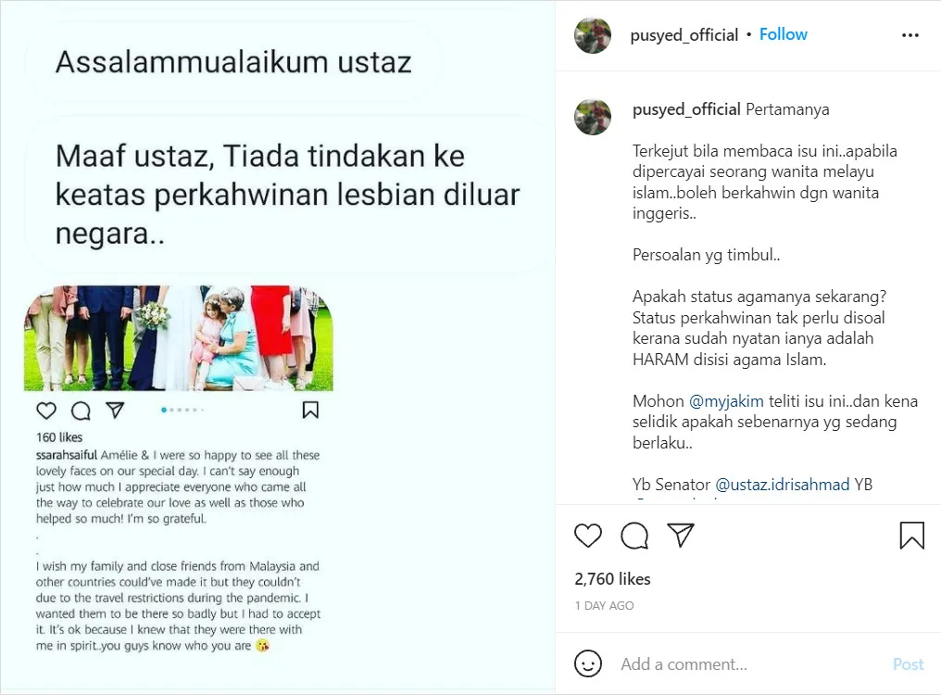
Task: Open the pusyed_official username in the caption
Action: point(686,109)
